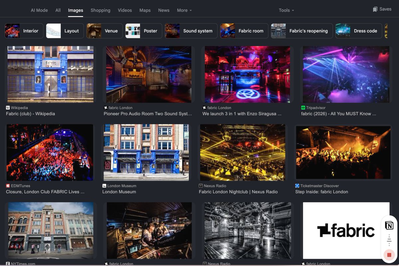Open the Tripadvisor purple laser image
Image resolution: width=399 pixels, height=266 pixels.
[346, 74]
